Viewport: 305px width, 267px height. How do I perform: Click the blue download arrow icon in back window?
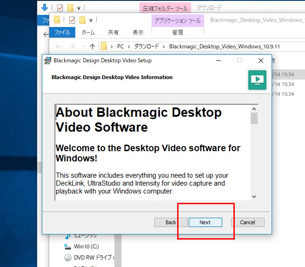pos(45,7)
